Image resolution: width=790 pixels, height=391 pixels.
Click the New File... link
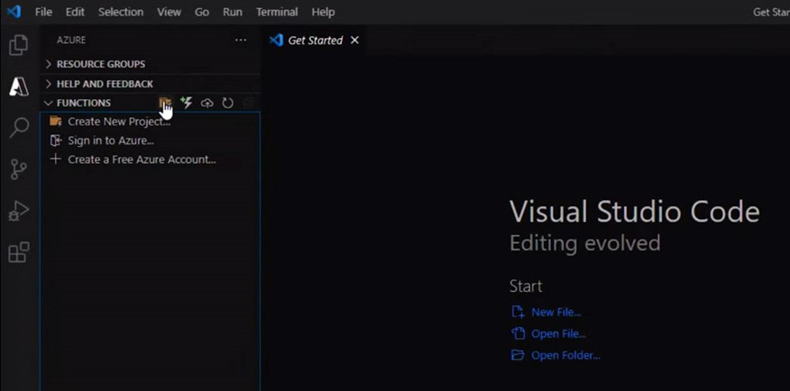[x=556, y=312]
